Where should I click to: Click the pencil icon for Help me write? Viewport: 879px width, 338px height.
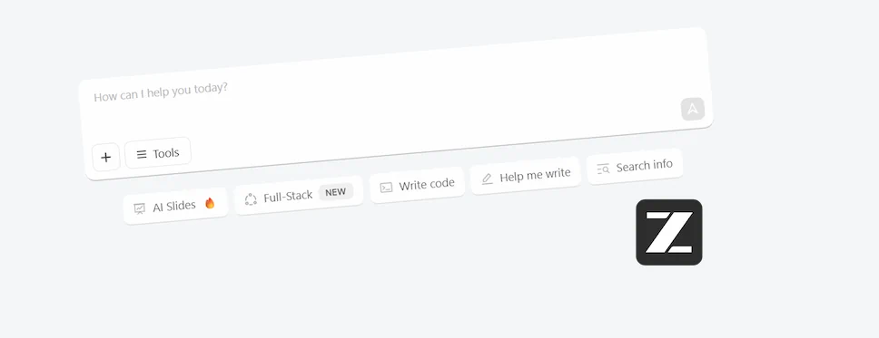pyautogui.click(x=487, y=179)
